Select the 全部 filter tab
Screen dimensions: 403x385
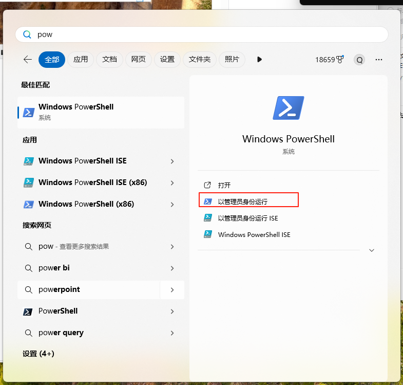[x=52, y=60]
